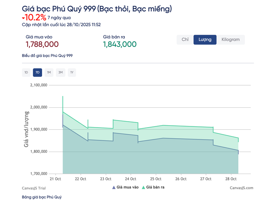Select the Lượng unit button
Viewport: 260px width, 202px height.
[205, 40]
